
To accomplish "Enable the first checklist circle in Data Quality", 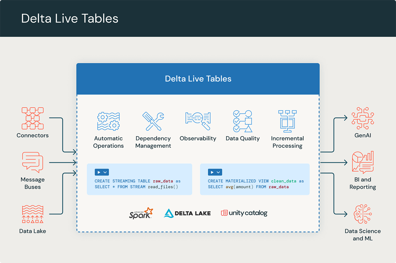I will 237,113.
